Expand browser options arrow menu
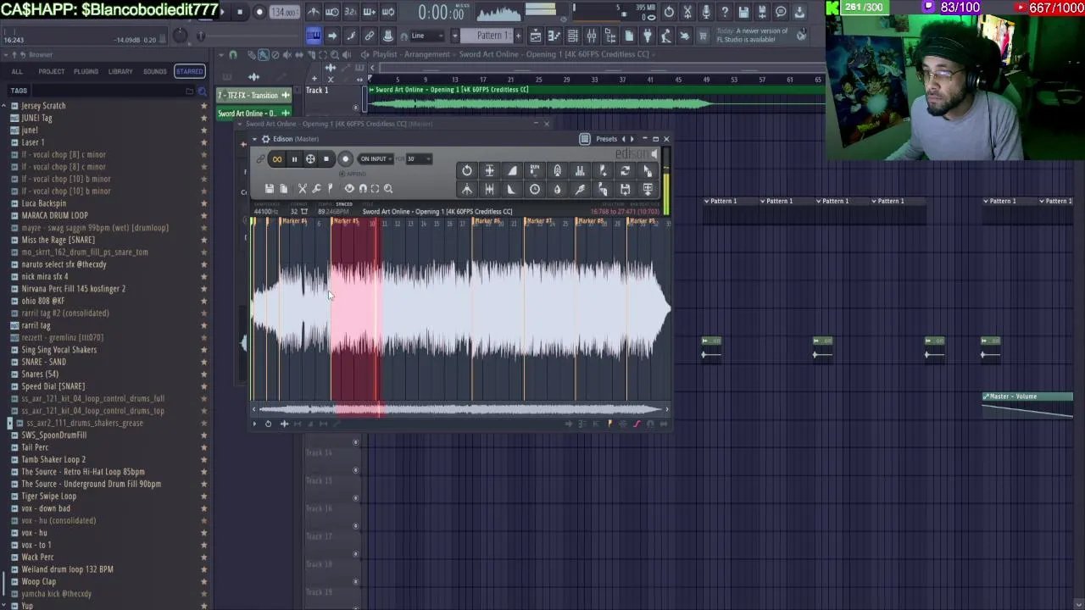1085x610 pixels. [x=4, y=54]
